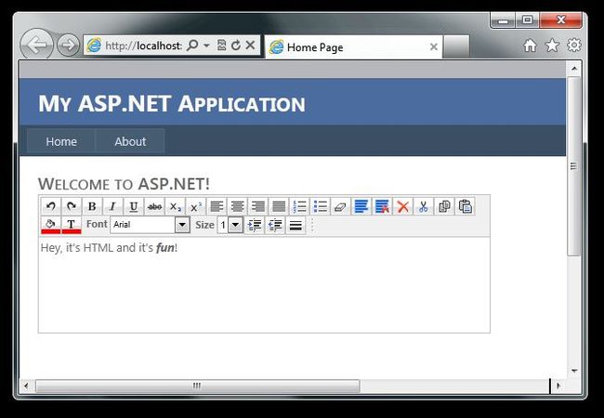Go to browser home page icon
604x418 pixels.
click(x=531, y=46)
